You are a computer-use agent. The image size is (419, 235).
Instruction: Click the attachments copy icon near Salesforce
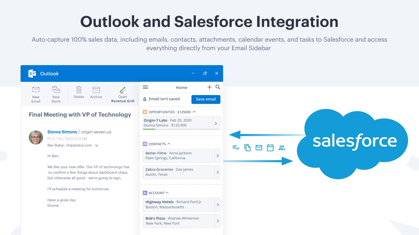248,148
